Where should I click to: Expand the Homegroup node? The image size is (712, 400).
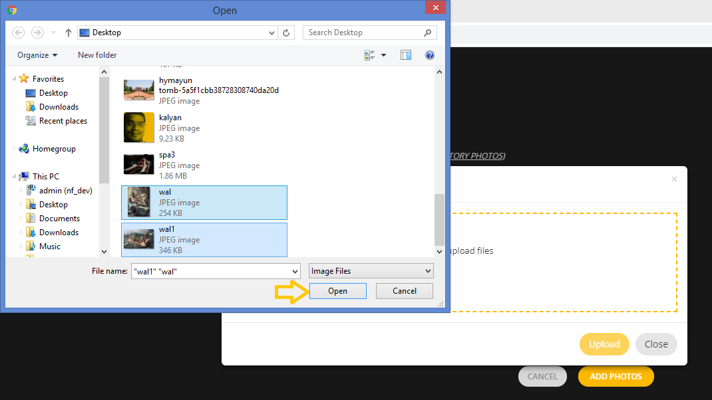pos(14,149)
